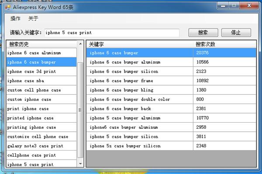Click search count cell 1380
Screen dimensions: 262x174
[x=225, y=90]
